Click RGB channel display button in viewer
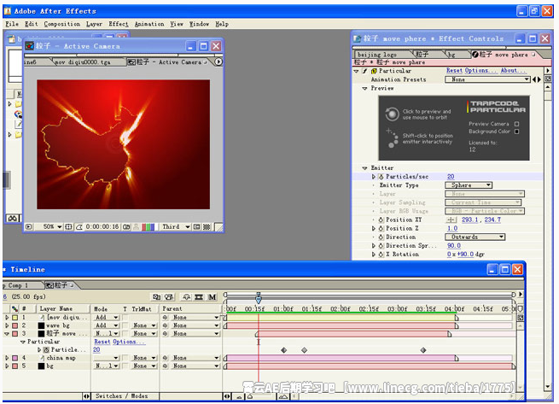 [x=148, y=226]
